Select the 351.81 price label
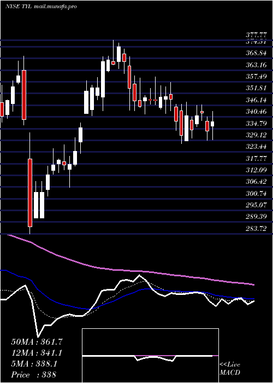273x383 pixels. 256,88
